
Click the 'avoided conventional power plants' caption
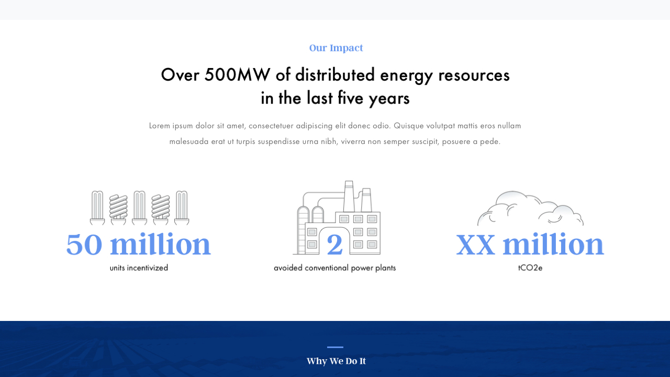tap(335, 268)
